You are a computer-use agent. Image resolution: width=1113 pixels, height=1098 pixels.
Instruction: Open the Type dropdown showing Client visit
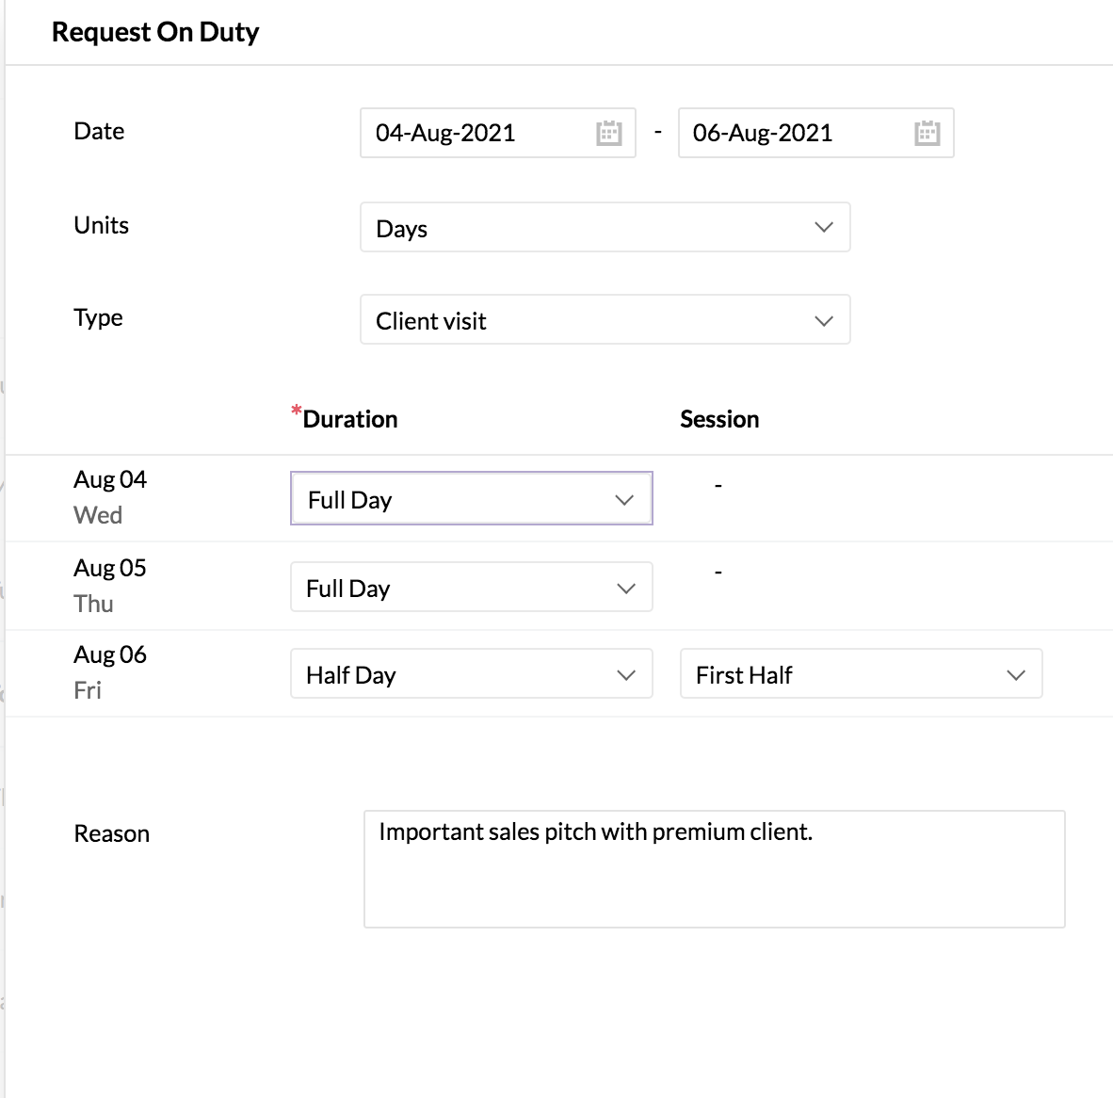(x=584, y=320)
